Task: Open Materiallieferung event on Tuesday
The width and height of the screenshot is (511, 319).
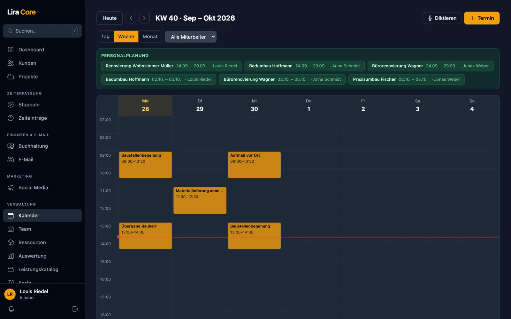Action: coord(200,200)
